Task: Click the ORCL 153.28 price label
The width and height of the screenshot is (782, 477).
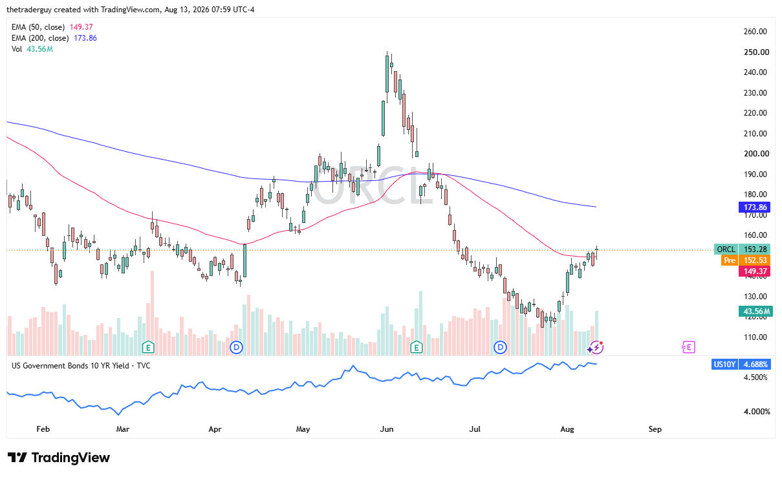Action: (x=743, y=249)
